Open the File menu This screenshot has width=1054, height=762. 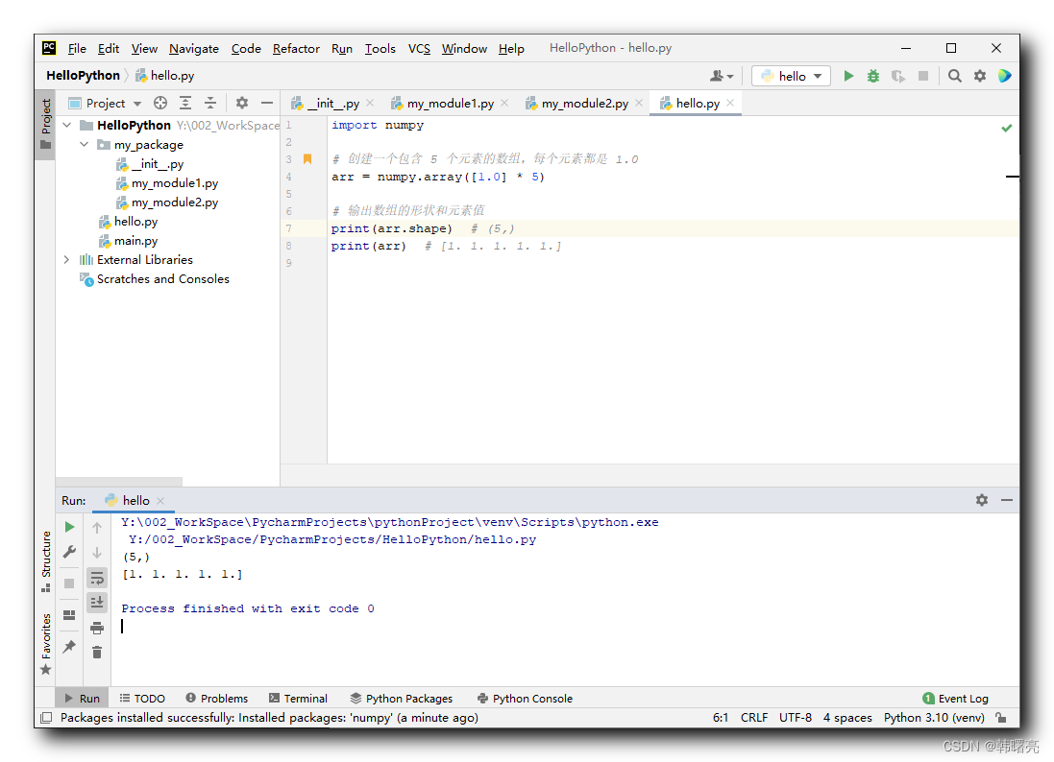[x=77, y=48]
